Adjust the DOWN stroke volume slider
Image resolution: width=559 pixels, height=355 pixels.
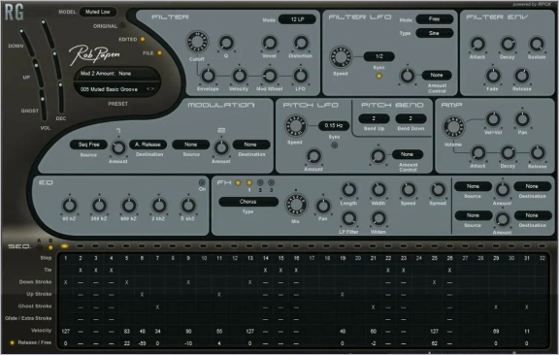pos(27,43)
